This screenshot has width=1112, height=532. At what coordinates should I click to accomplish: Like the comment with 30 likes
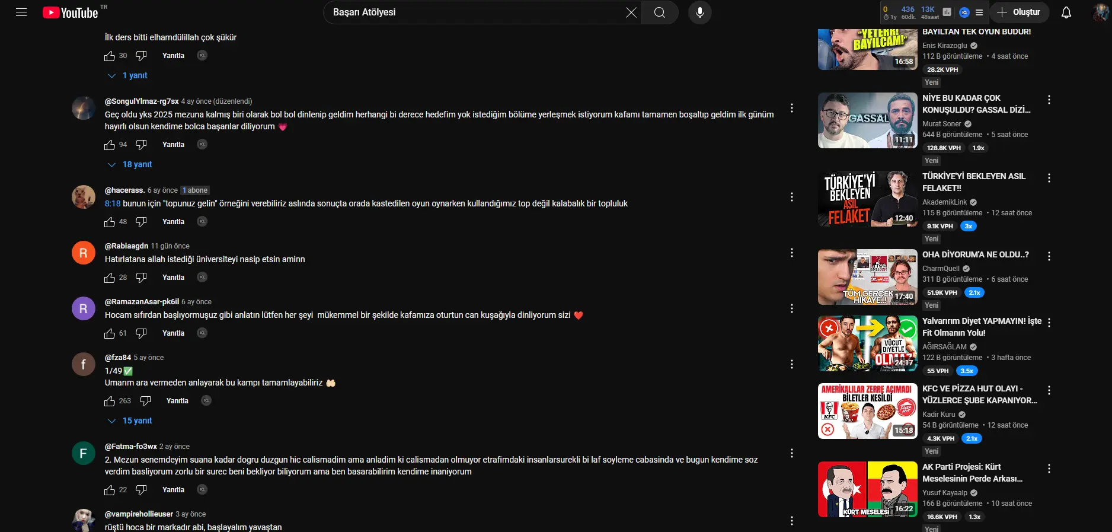tap(110, 56)
